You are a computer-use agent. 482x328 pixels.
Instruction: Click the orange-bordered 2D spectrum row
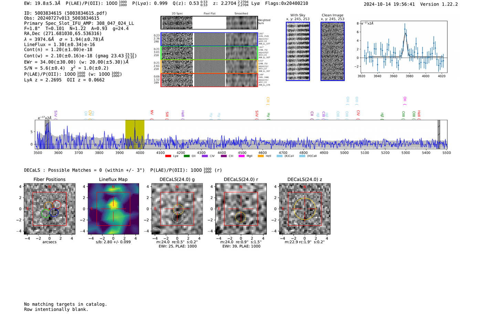pos(209,66)
